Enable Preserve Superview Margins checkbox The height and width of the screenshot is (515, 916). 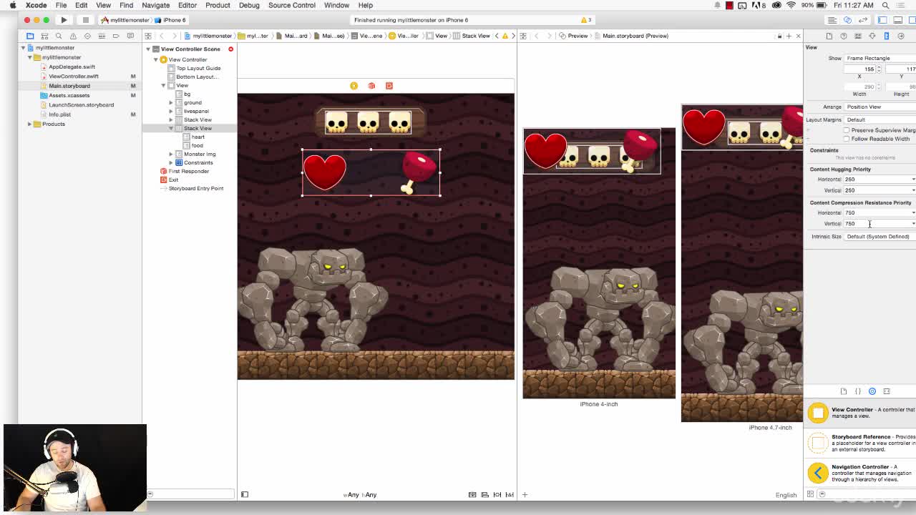point(847,130)
